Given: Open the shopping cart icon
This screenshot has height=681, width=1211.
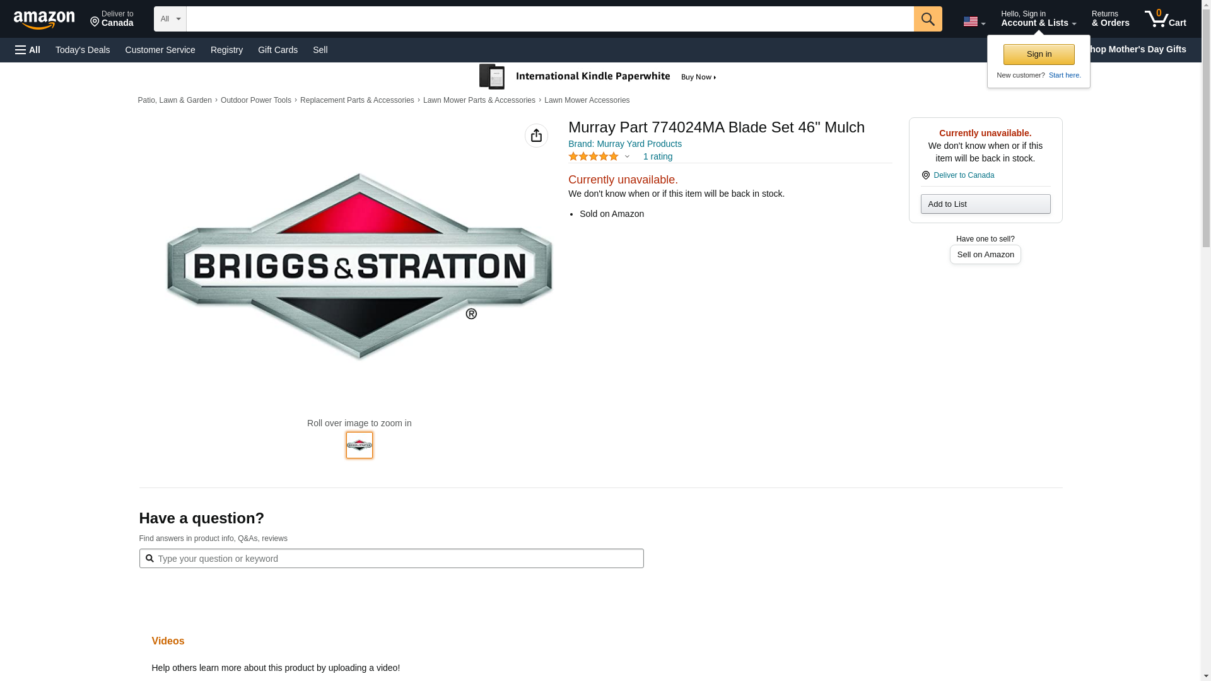Looking at the screenshot, I should 1165,19.
